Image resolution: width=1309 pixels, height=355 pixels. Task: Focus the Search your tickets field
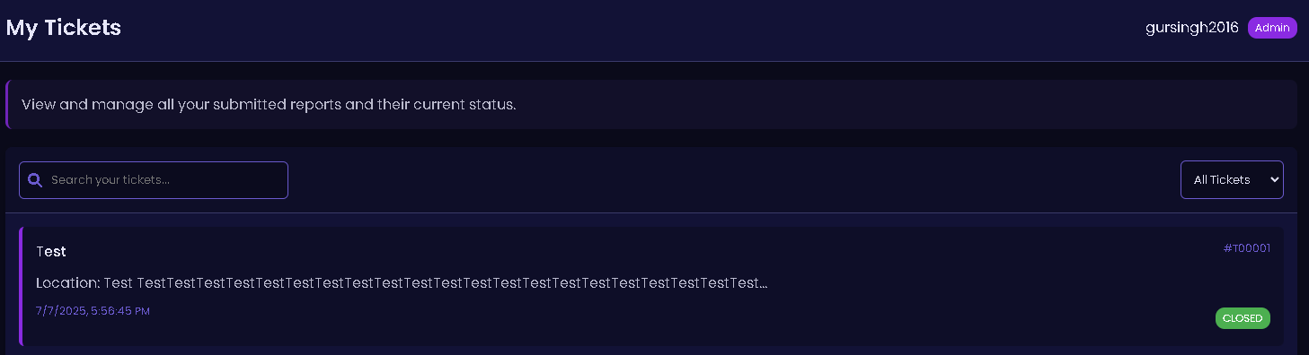click(154, 180)
